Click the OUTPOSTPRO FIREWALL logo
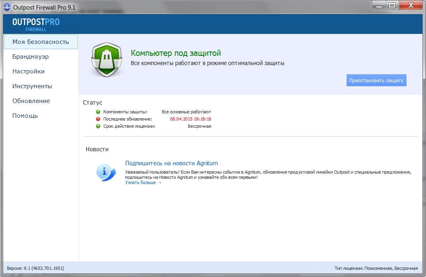Image resolution: width=426 pixels, height=277 pixels. [x=36, y=25]
